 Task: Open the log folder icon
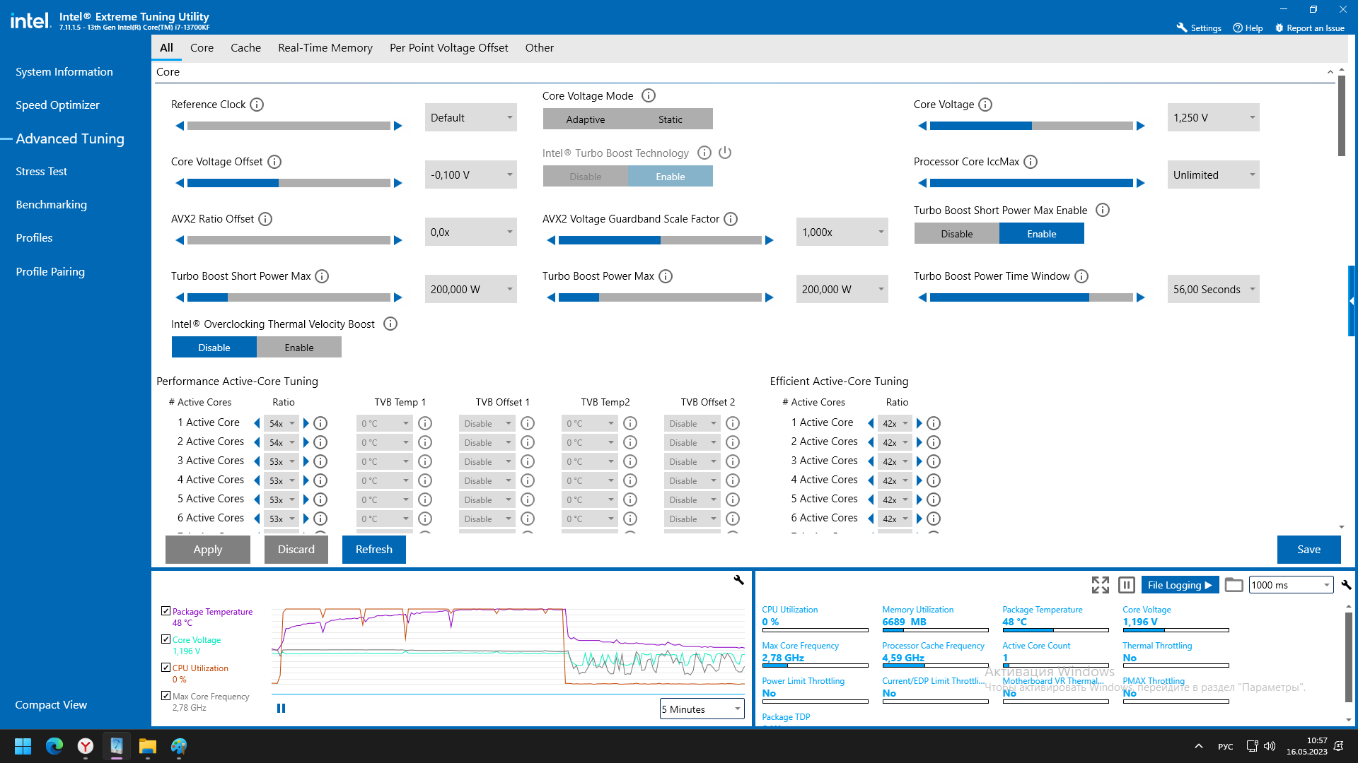tap(1234, 585)
